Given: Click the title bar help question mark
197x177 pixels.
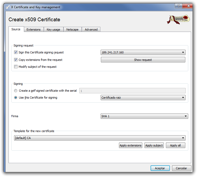Looking at the screenshot, I should [x=179, y=6].
